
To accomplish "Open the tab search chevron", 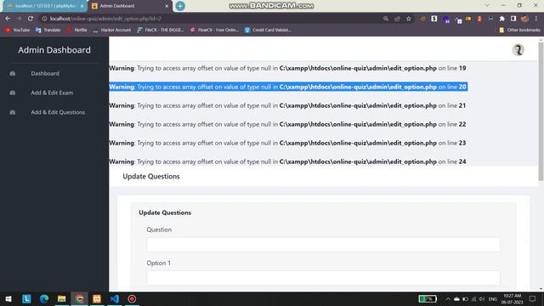I will 487,6.
